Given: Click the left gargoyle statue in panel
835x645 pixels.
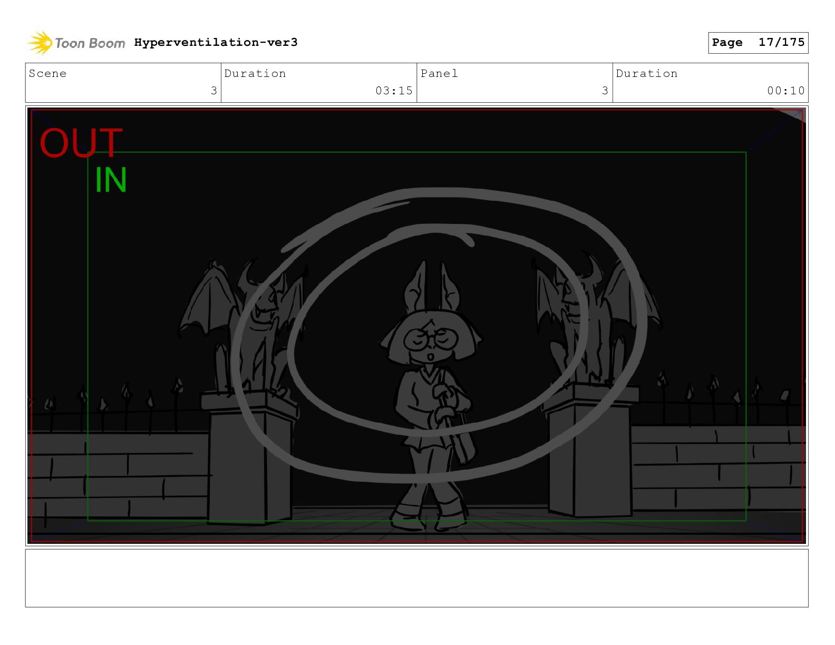Looking at the screenshot, I should [x=242, y=328].
